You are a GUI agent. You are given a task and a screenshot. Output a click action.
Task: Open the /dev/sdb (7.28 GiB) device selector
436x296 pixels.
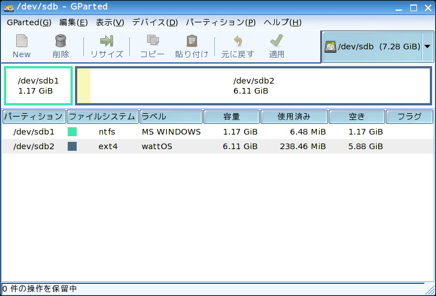tap(378, 47)
